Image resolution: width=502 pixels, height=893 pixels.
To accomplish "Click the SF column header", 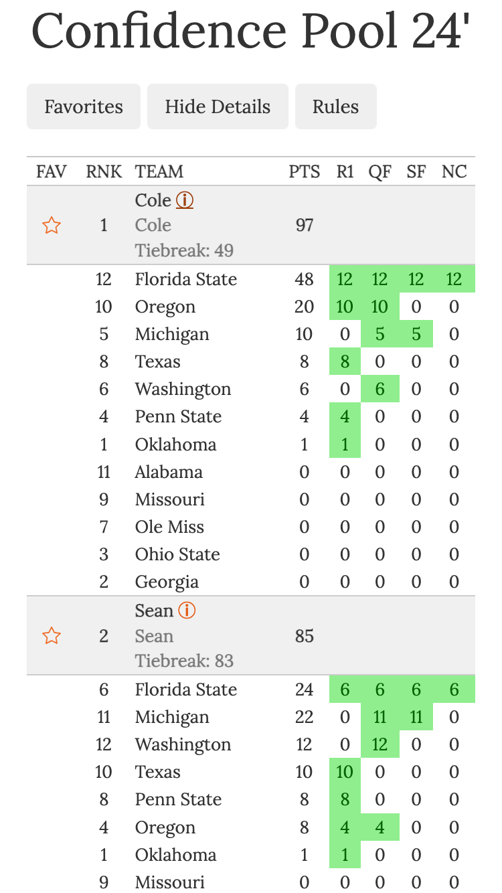I will 416,171.
